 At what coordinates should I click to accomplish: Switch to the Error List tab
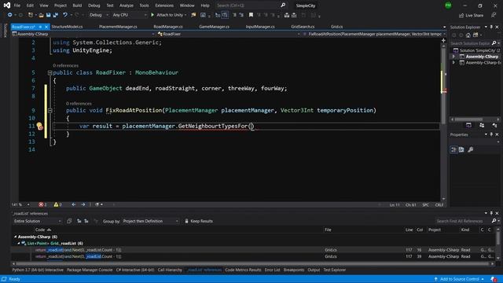click(x=273, y=270)
